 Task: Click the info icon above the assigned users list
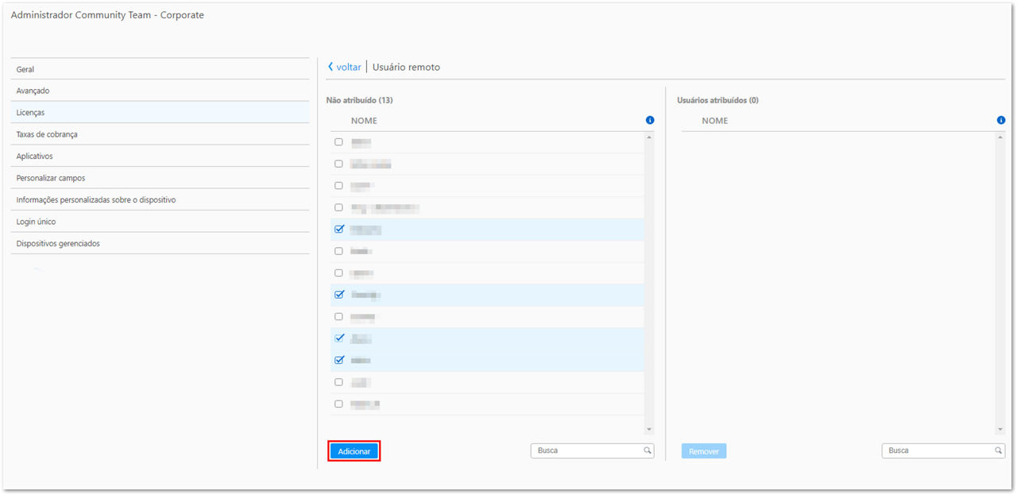click(x=1001, y=121)
